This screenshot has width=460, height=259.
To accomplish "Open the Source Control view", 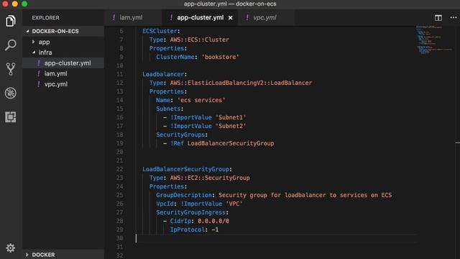I will 11,69.
